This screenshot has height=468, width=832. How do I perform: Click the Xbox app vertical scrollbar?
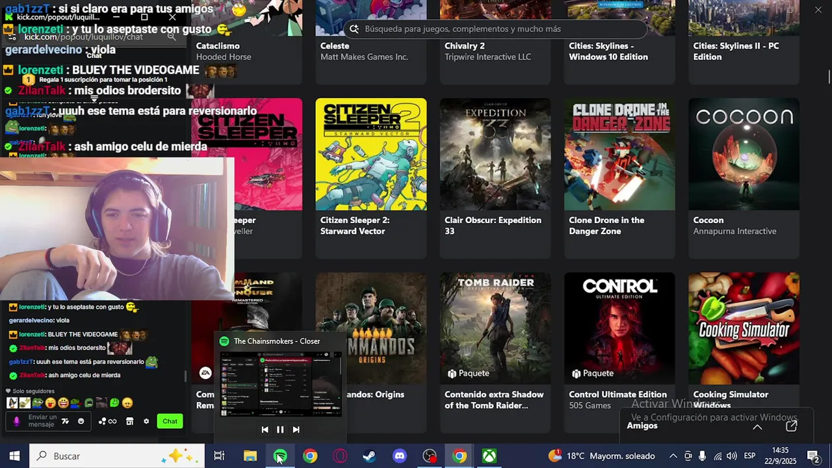click(x=829, y=76)
